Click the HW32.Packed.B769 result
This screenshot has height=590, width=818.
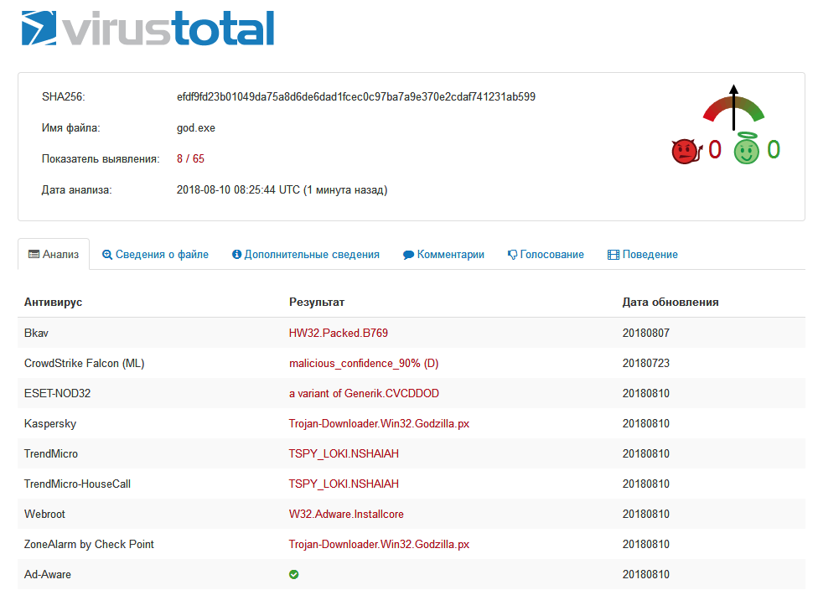pyautogui.click(x=339, y=333)
